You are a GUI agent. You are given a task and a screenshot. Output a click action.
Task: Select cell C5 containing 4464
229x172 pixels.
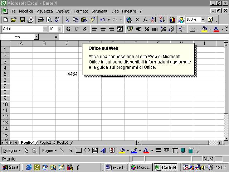67,74
